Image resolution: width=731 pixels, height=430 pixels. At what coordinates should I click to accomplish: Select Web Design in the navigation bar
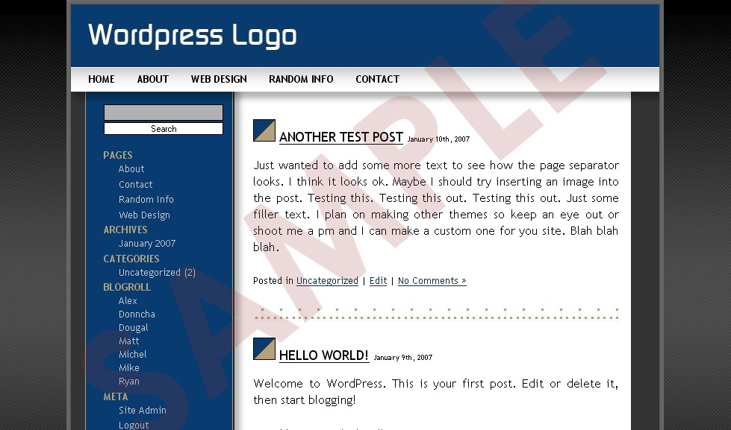coord(219,79)
